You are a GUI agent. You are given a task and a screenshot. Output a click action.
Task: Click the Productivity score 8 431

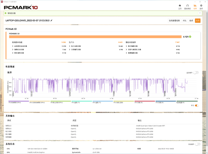point(120,42)
